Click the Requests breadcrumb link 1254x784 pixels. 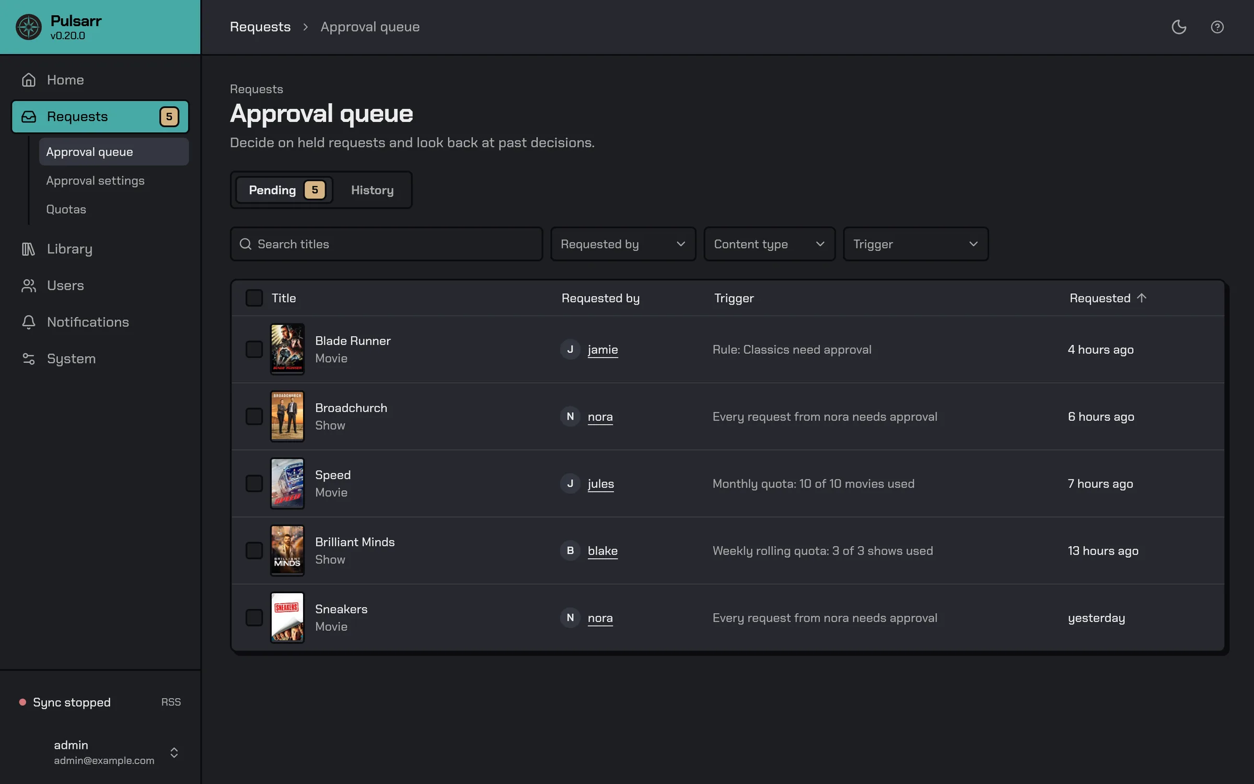[x=260, y=27]
